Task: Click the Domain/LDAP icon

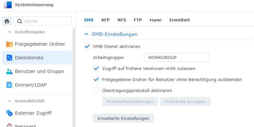Action: point(9,85)
